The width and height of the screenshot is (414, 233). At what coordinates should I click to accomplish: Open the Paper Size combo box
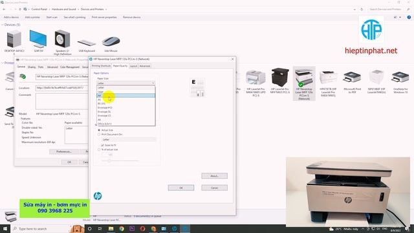click(x=125, y=83)
